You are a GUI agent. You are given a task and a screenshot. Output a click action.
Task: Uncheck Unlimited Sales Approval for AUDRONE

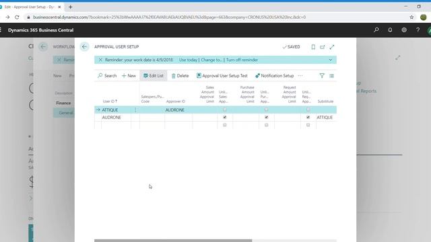(225, 118)
